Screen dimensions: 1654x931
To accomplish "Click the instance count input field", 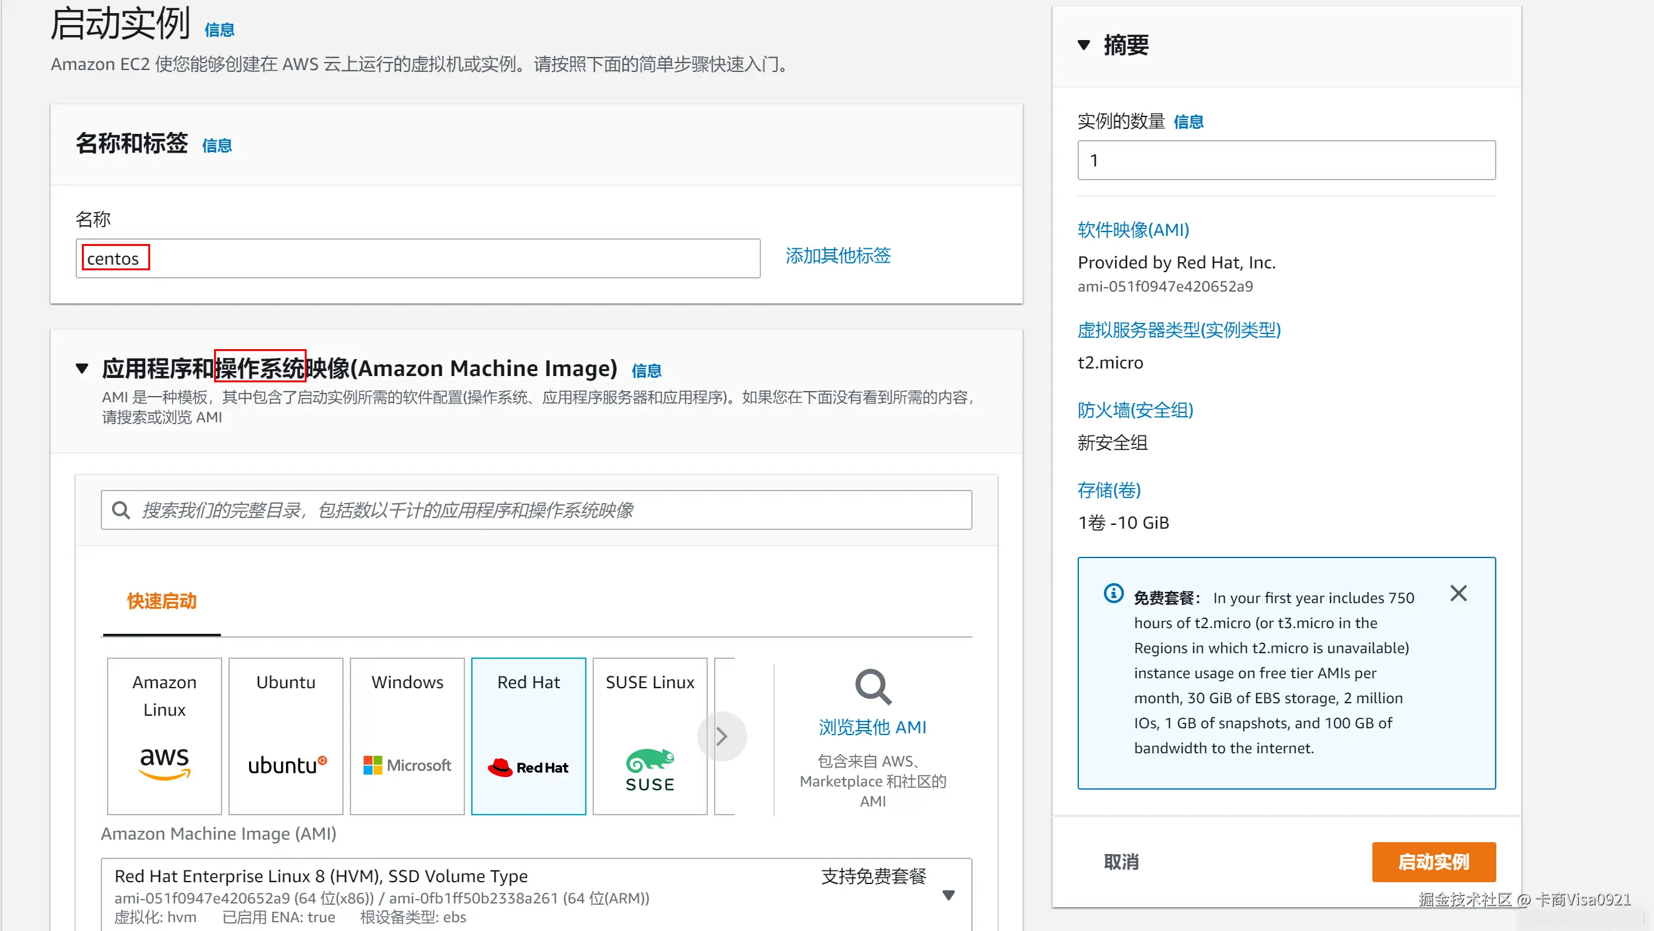I will coord(1286,161).
